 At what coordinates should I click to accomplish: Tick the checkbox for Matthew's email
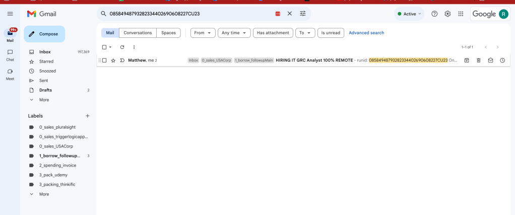pos(104,60)
